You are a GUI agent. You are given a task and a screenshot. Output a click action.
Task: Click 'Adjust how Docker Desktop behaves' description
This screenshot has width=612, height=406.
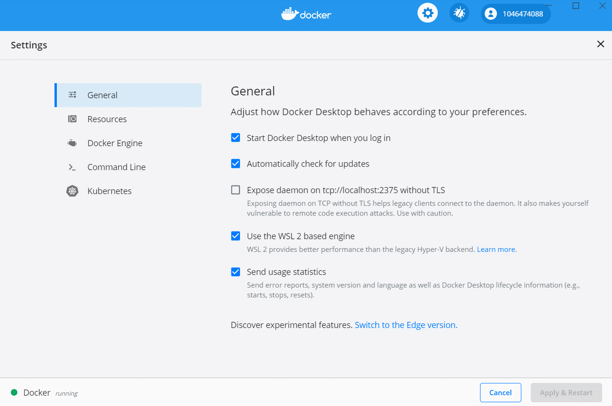tap(379, 112)
